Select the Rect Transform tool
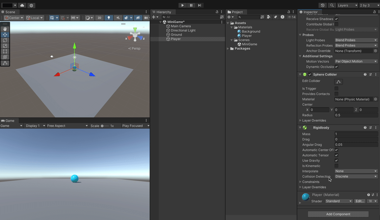380x220 pixels. click(x=5, y=51)
